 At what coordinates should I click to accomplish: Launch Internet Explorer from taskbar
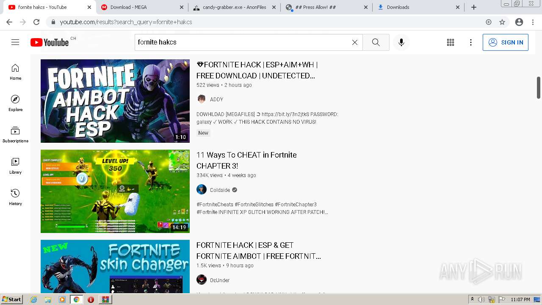click(x=34, y=299)
